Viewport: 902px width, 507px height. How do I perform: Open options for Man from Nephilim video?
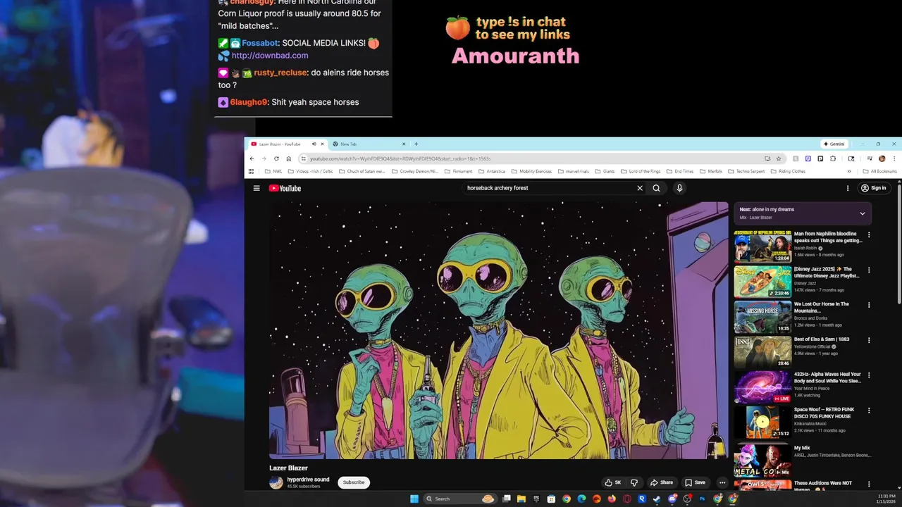click(869, 235)
